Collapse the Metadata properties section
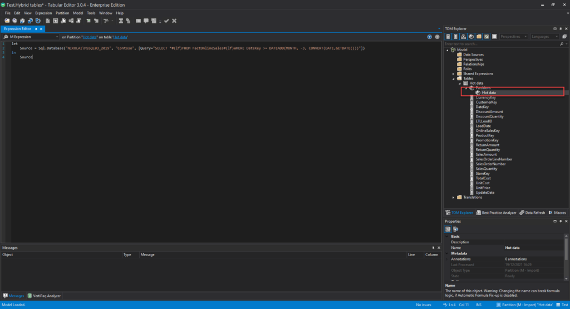Screen dimensions: 570x309 (447, 253)
